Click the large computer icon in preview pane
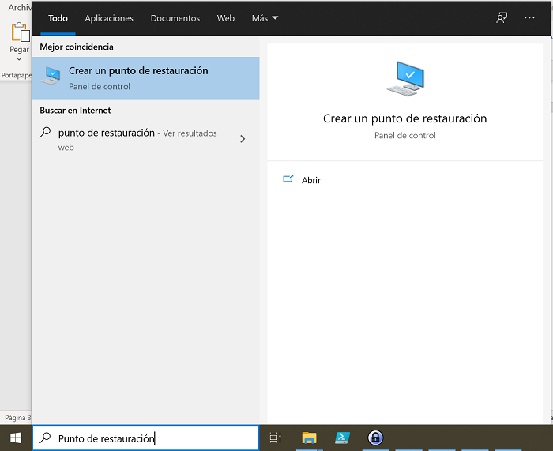Image resolution: width=553 pixels, height=451 pixels. pos(404,79)
